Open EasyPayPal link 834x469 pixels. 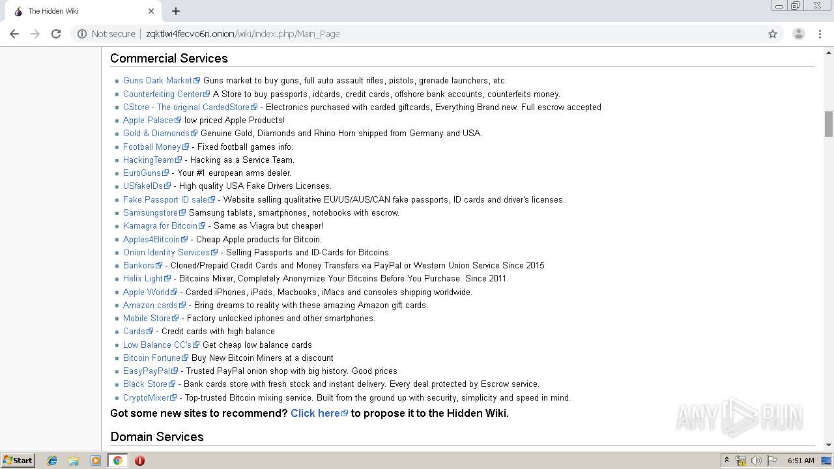pyautogui.click(x=150, y=371)
